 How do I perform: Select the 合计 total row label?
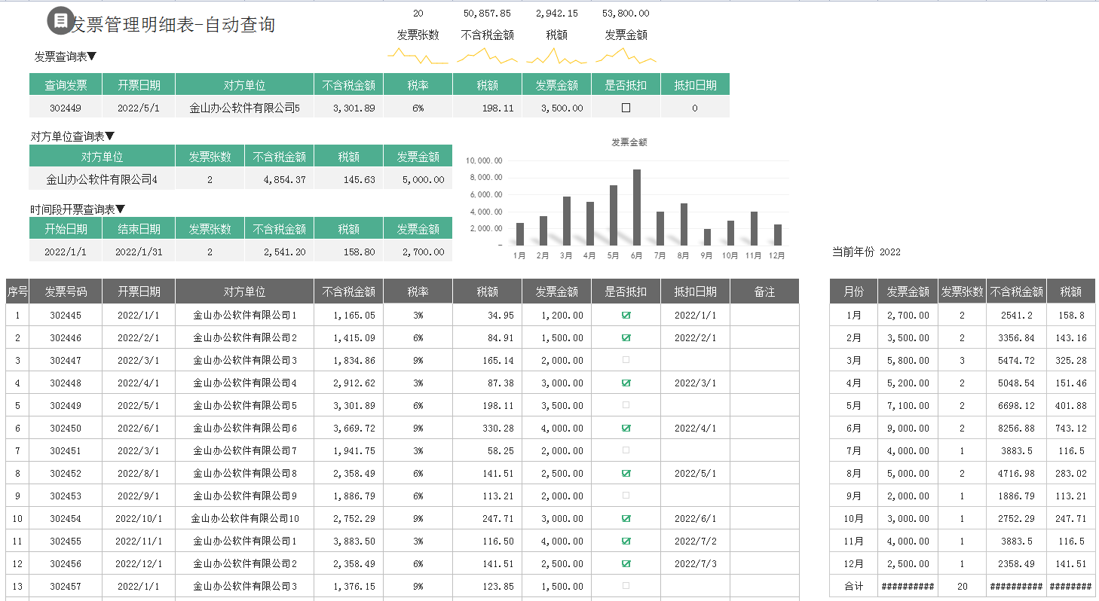[853, 586]
